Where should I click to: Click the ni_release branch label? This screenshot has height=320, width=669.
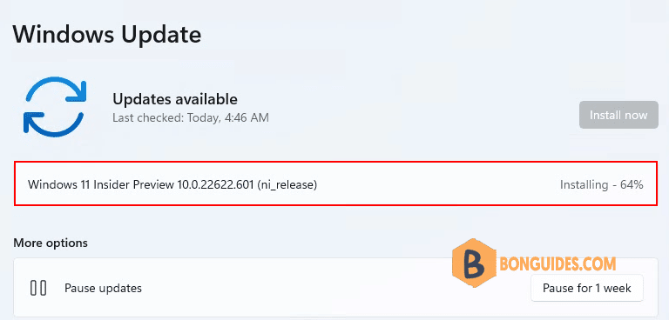tap(287, 185)
